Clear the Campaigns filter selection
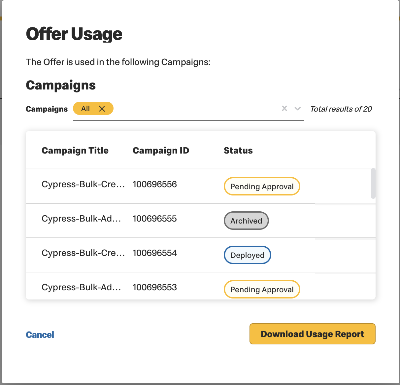The image size is (400, 385). [x=284, y=108]
